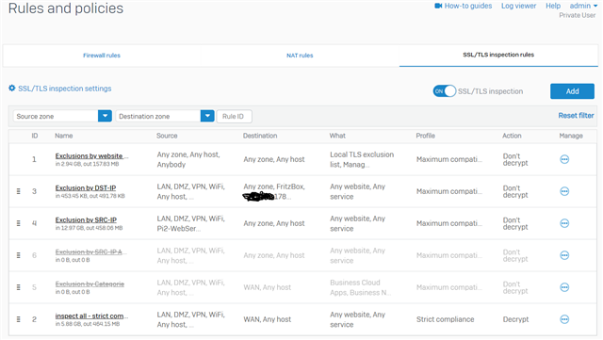The height and width of the screenshot is (340, 603).
Task: Grab drag handle of rule ID 6
Action: point(18,255)
